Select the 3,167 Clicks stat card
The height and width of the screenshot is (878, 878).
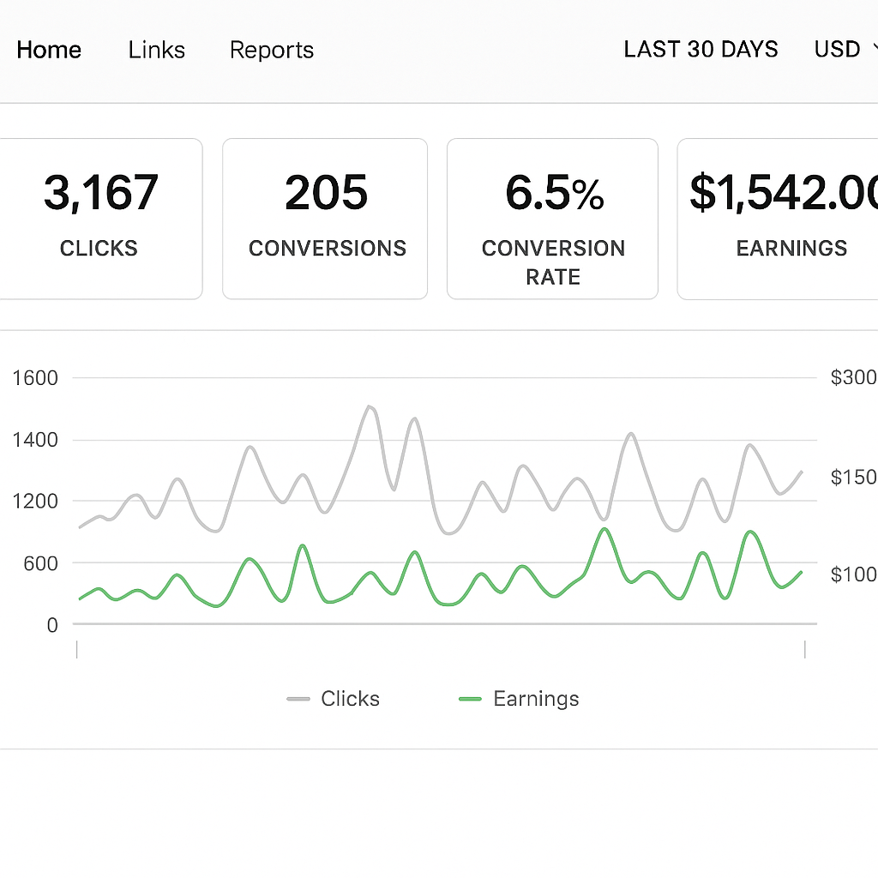click(x=100, y=219)
